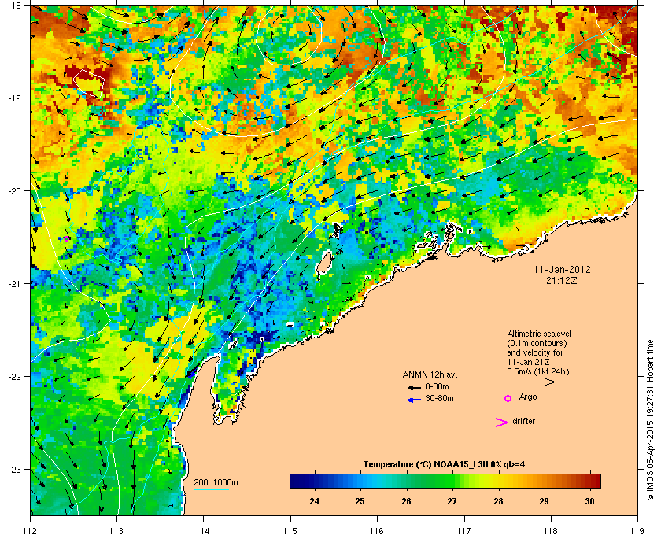Click the Temperature NOAA15_L3U colorbar title
661x535 pixels.
tap(444, 465)
